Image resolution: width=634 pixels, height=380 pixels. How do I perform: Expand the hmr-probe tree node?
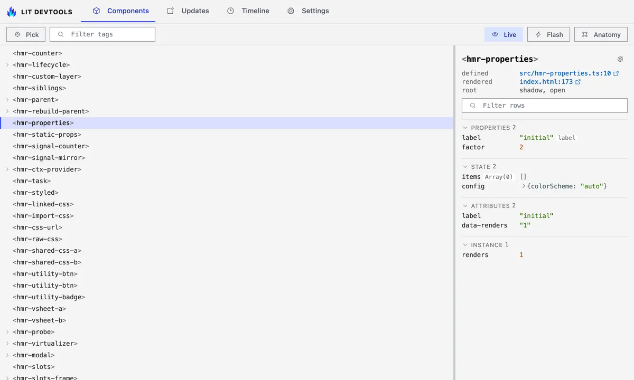(x=7, y=332)
